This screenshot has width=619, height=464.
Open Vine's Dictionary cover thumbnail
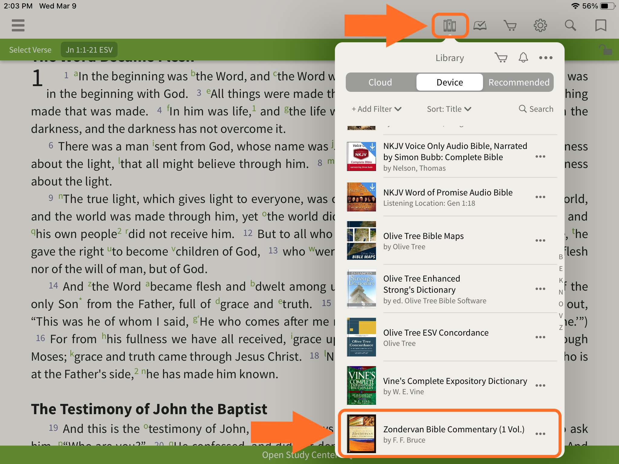pos(361,385)
